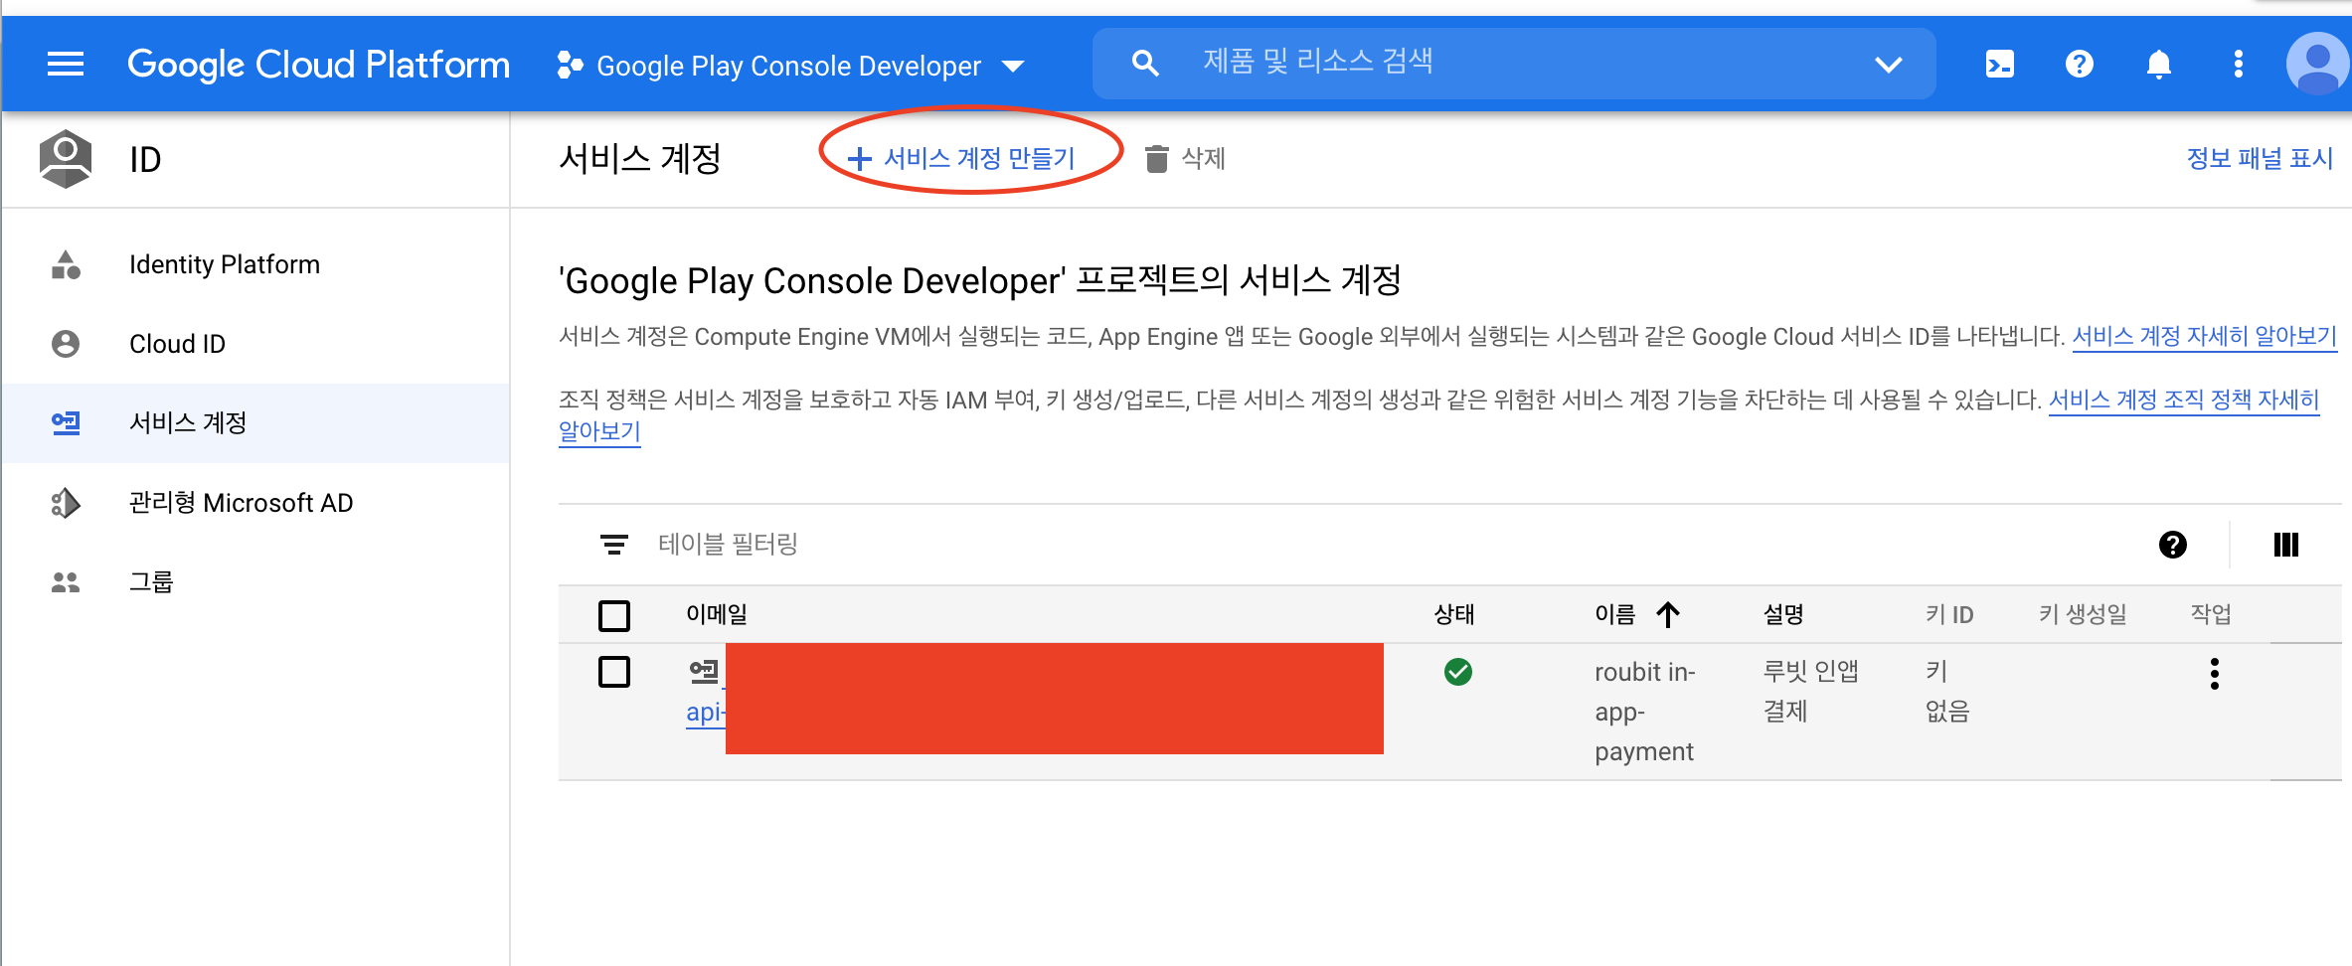Click 정보 패널 표시 link
The height and width of the screenshot is (966, 2352).
pyautogui.click(x=2259, y=158)
